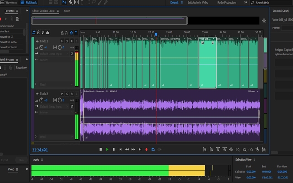Click the Track 2 volume knob
The height and width of the screenshot is (183, 293).
(x=42, y=100)
